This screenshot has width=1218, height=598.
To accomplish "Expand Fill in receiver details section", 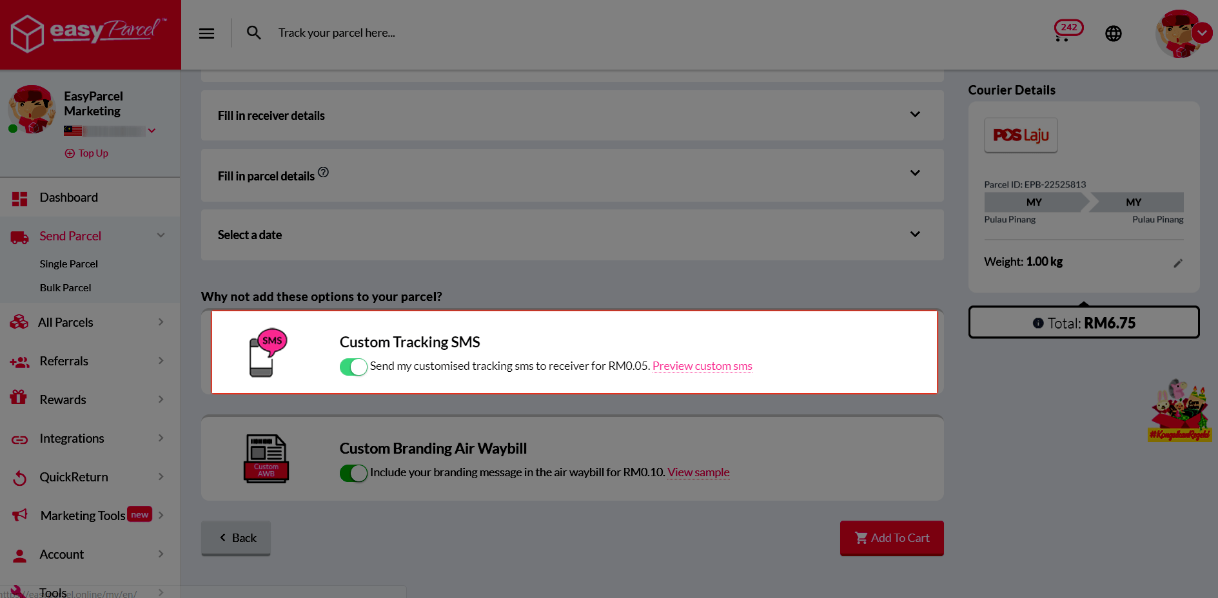I will [915, 115].
